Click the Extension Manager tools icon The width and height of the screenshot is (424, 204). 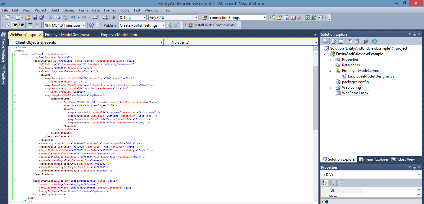(x=300, y=17)
